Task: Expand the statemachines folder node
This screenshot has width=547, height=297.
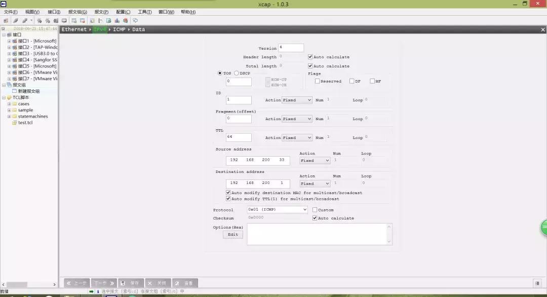Action: tap(9, 116)
